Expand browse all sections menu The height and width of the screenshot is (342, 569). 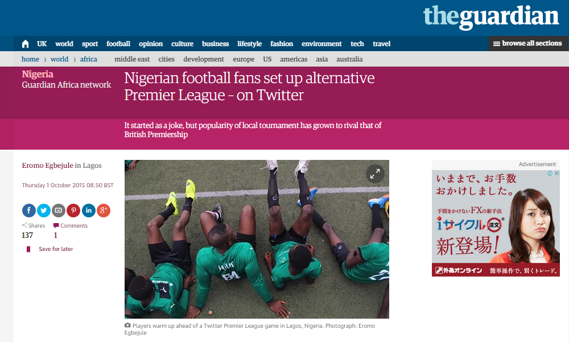tap(527, 44)
